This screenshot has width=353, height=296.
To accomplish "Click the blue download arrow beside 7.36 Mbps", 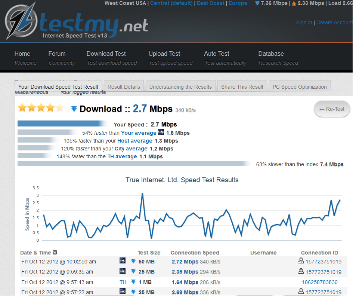I will (x=257, y=3).
